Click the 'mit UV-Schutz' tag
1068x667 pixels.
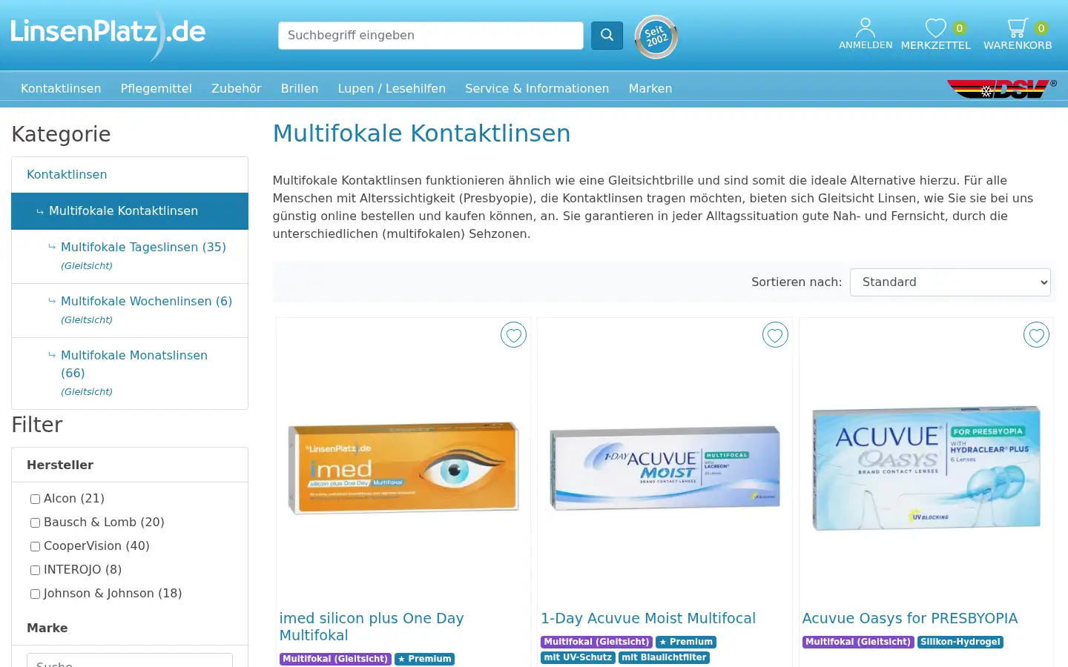(x=578, y=657)
